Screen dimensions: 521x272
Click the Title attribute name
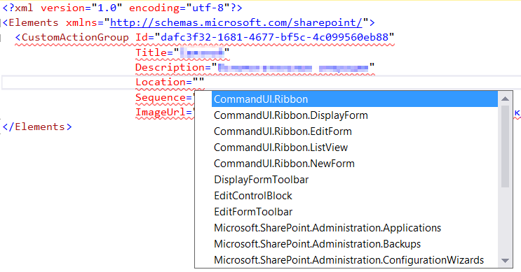[x=151, y=52]
